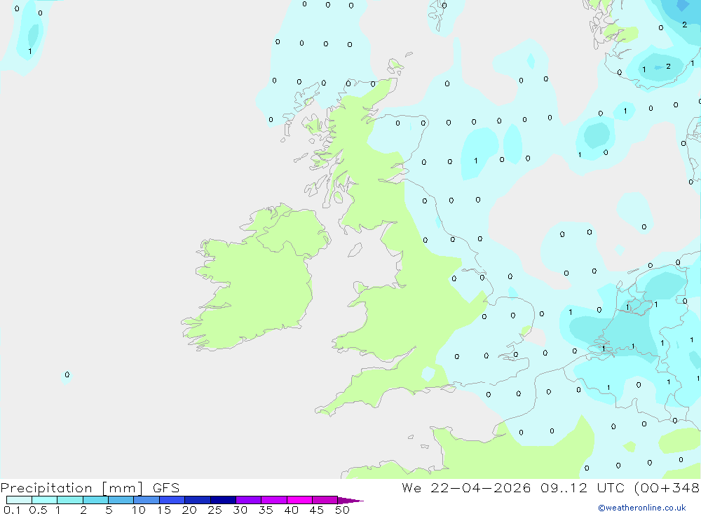Viewport: 701px width, 514px height.
Task: Select the 0.5–1 mm legend color swatch
Action: (x=44, y=500)
